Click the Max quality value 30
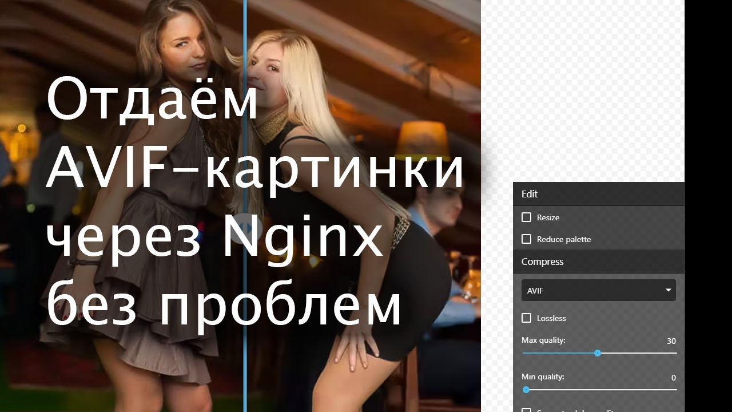Image resolution: width=732 pixels, height=412 pixels. pyautogui.click(x=671, y=341)
